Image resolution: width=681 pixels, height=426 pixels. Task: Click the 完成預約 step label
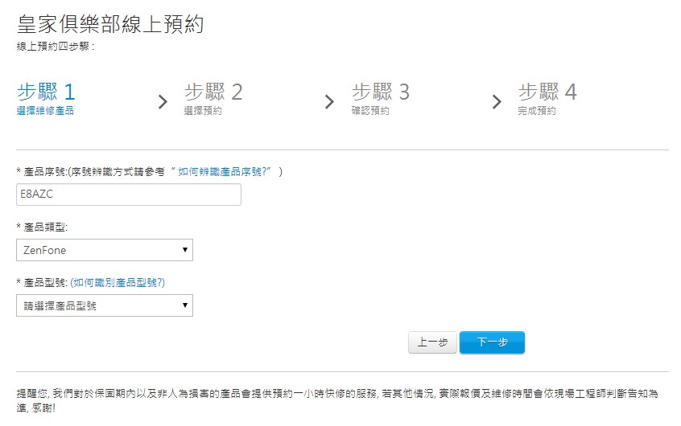point(537,111)
